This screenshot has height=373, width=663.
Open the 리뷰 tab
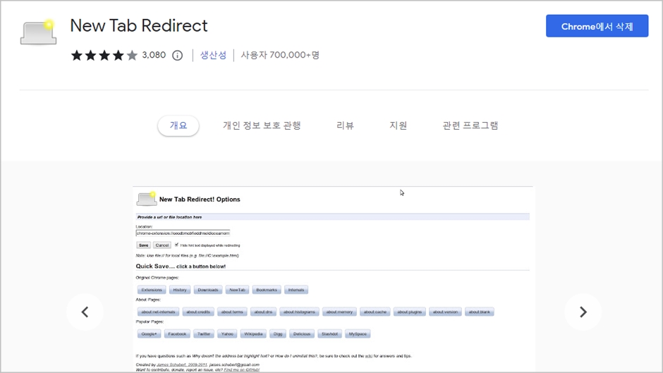(x=345, y=126)
